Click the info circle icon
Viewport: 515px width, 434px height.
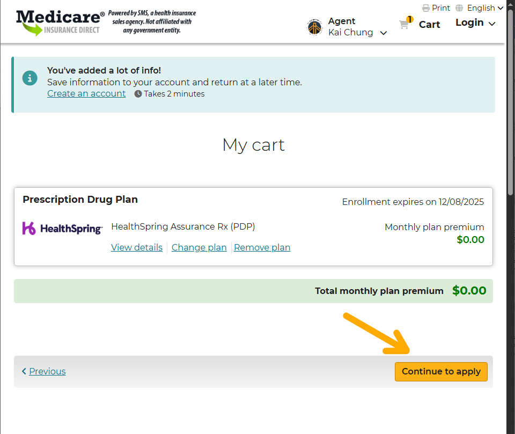(30, 78)
